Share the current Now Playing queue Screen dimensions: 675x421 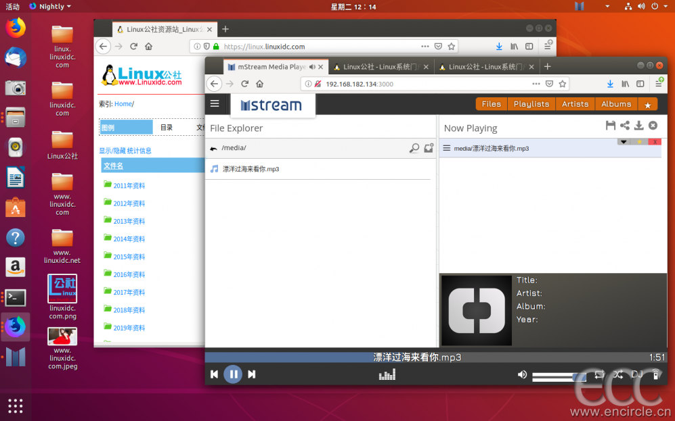(x=624, y=126)
